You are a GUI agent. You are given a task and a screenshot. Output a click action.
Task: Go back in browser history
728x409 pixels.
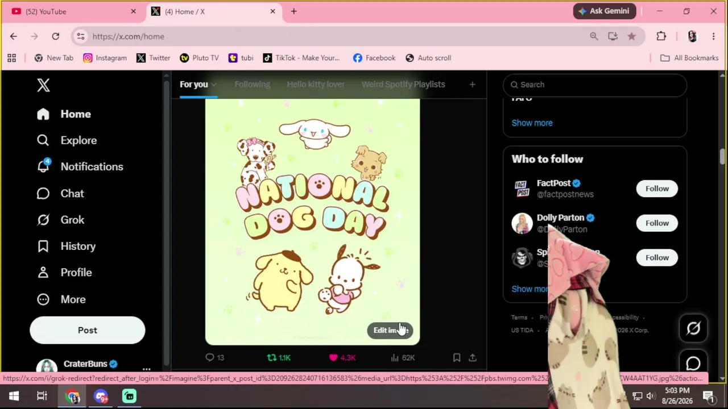pos(14,36)
